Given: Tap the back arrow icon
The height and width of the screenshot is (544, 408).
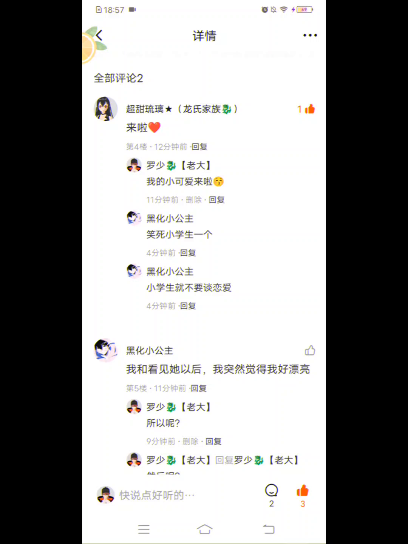Looking at the screenshot, I should [99, 36].
